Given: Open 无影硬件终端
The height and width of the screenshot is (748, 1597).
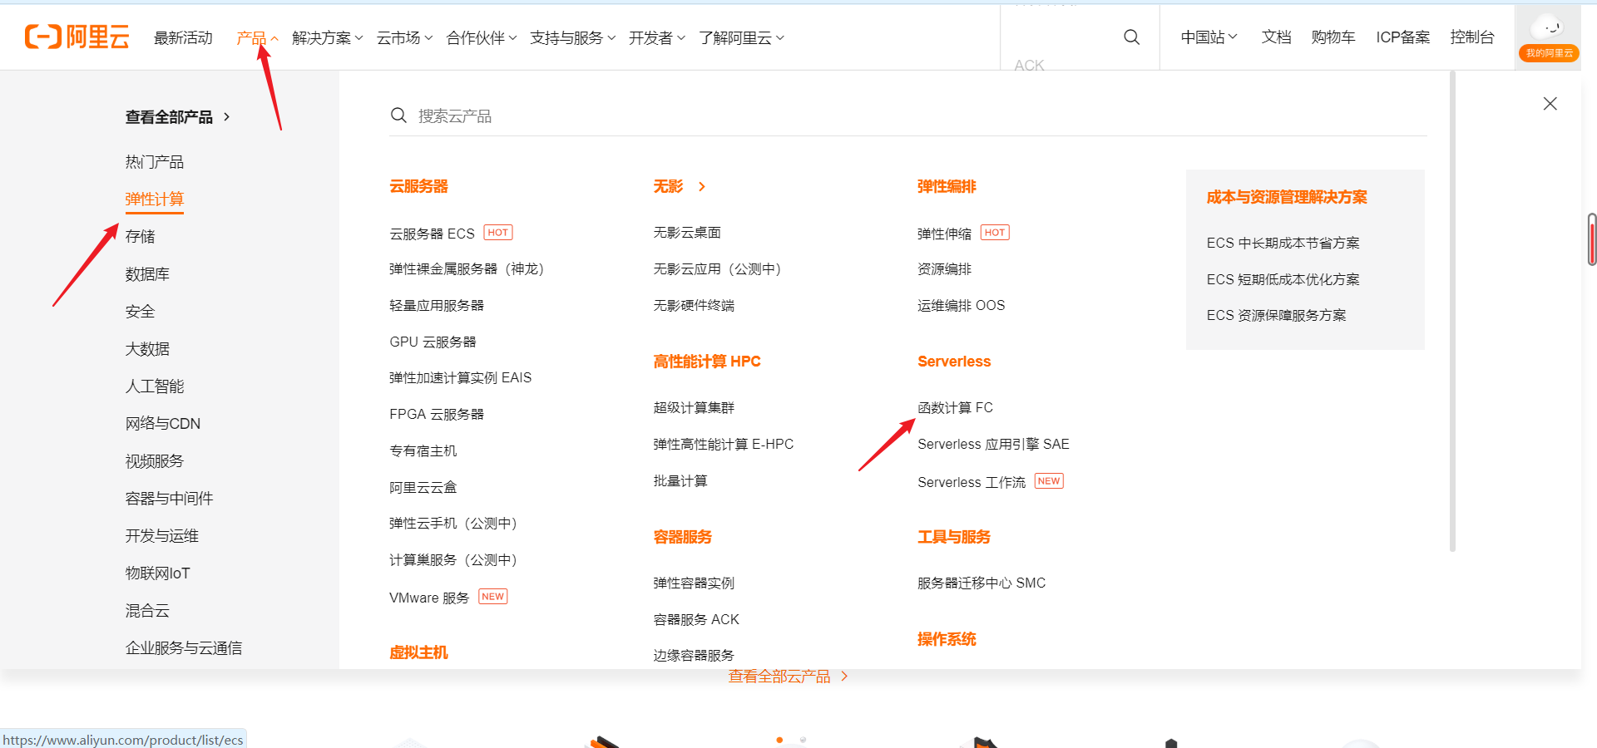Looking at the screenshot, I should click(x=694, y=306).
